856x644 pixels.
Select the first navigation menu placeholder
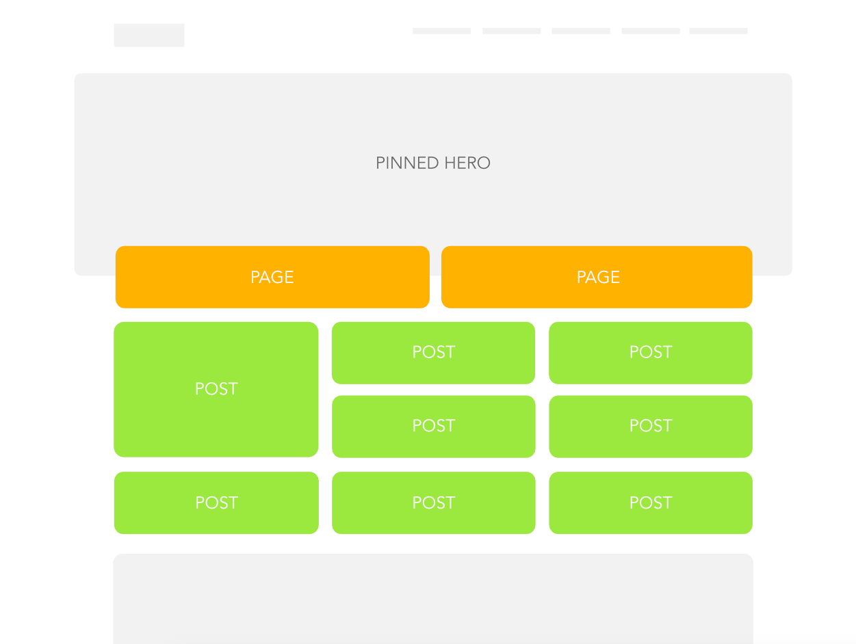(441, 31)
